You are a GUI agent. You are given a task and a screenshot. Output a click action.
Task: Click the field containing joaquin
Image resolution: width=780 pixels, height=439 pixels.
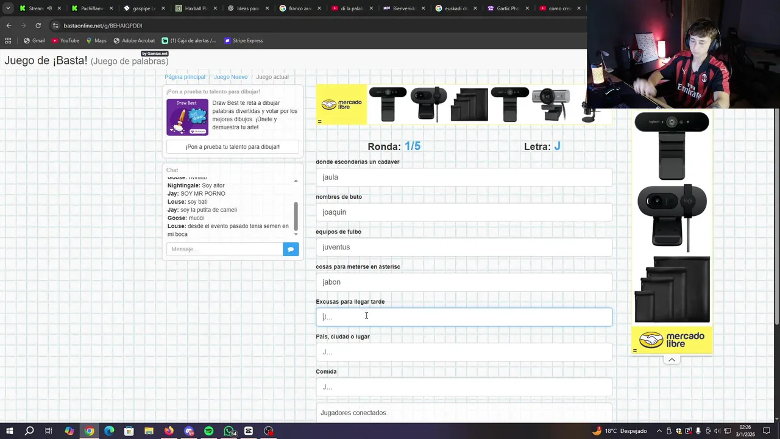click(464, 212)
